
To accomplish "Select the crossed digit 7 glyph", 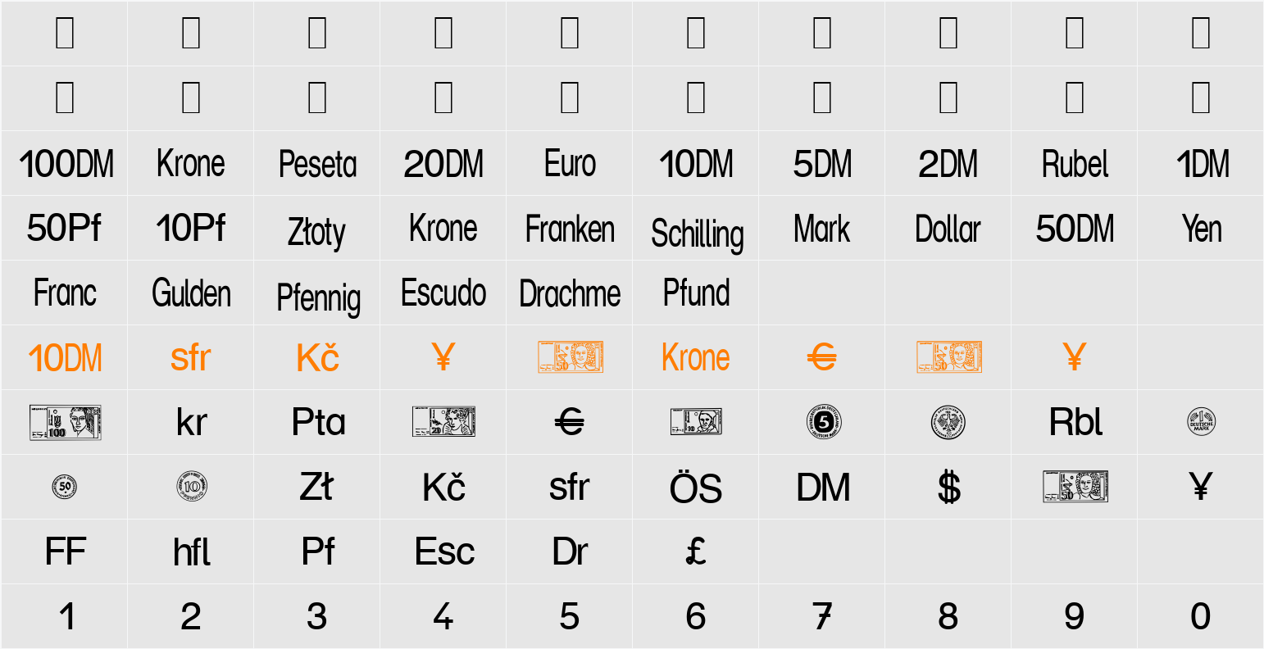I will pyautogui.click(x=823, y=617).
